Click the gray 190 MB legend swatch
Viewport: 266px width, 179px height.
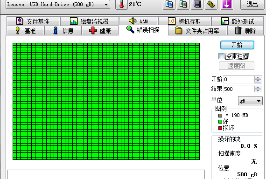point(220,116)
